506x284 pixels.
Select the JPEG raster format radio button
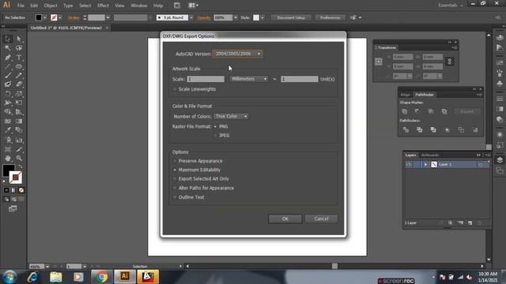(215, 136)
